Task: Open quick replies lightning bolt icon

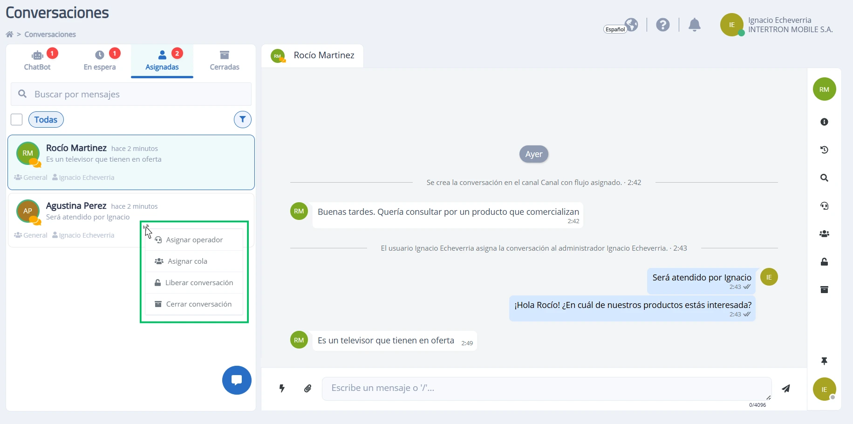Action: click(x=282, y=389)
